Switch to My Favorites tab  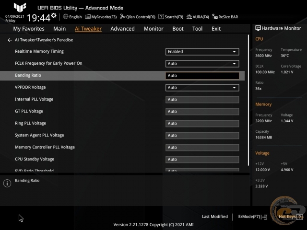(x=29, y=29)
